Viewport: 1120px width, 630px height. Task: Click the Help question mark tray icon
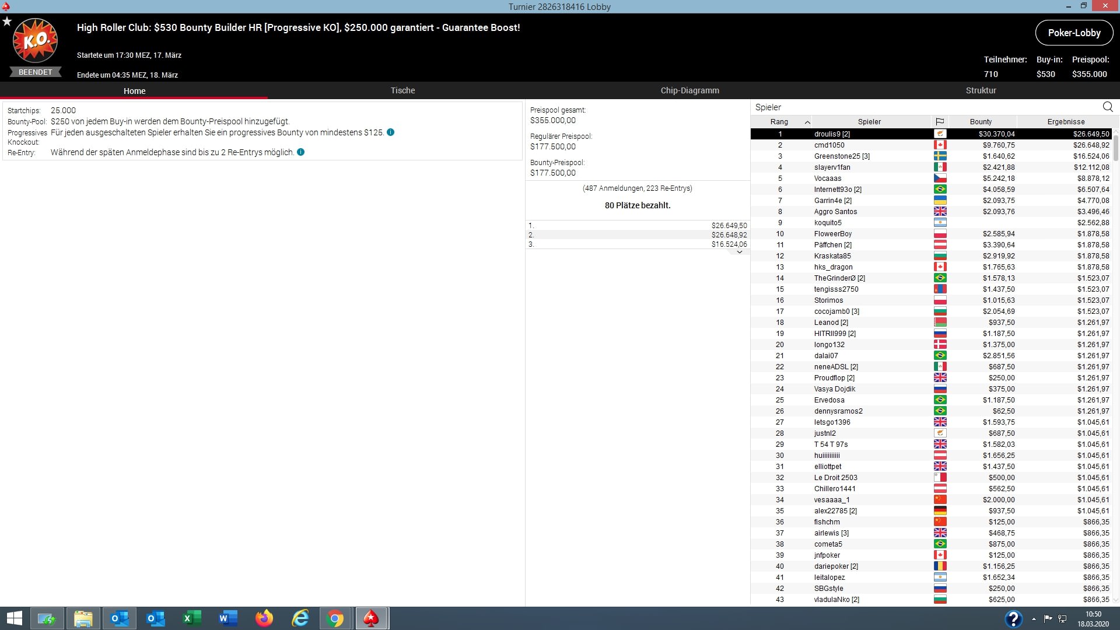(1013, 618)
